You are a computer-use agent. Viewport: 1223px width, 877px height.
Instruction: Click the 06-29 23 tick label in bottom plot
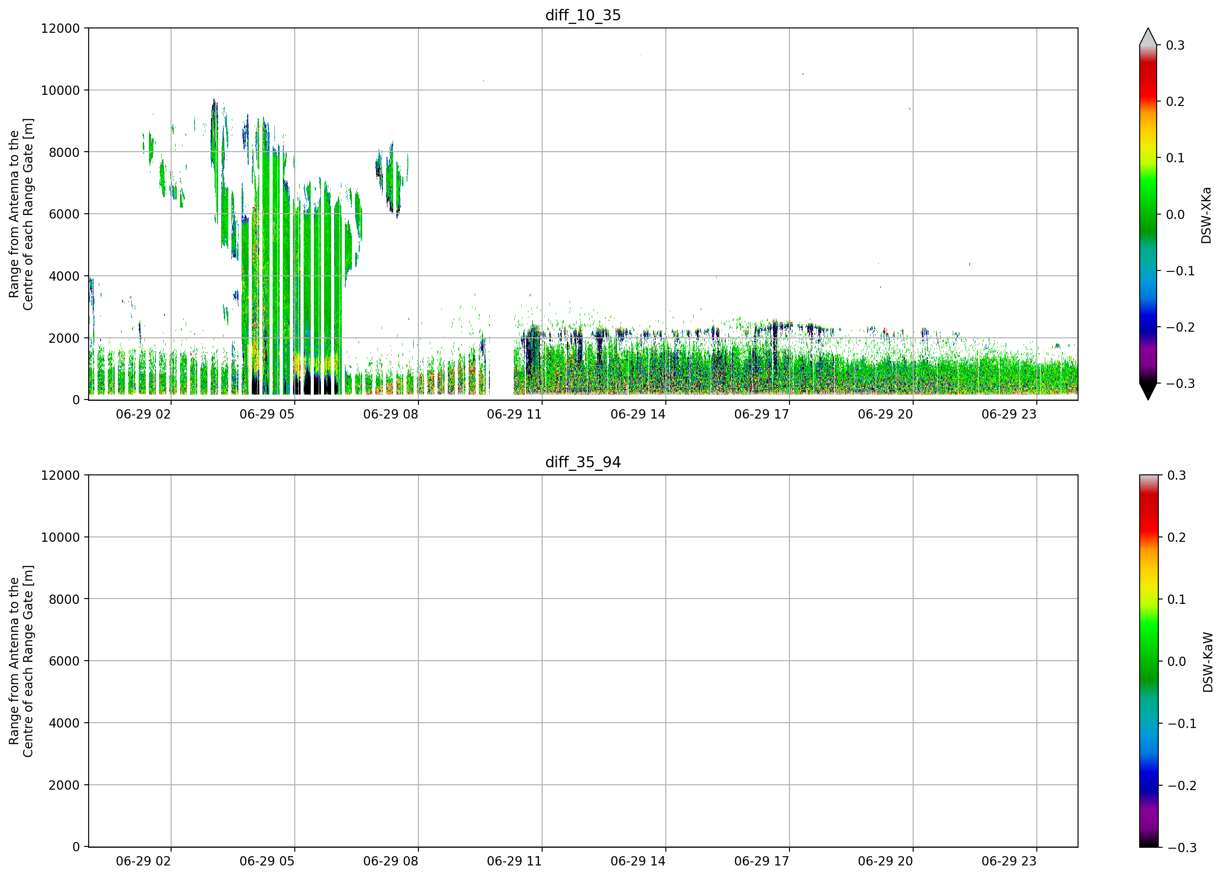(1009, 861)
